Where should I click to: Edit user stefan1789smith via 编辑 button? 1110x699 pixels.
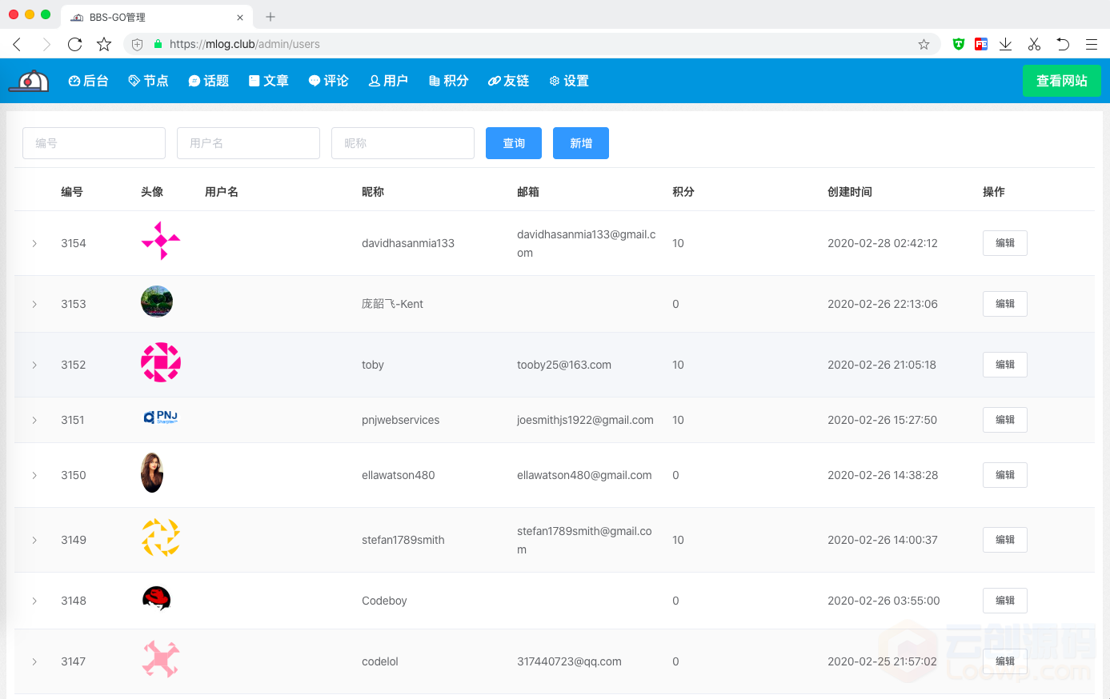(x=1005, y=540)
